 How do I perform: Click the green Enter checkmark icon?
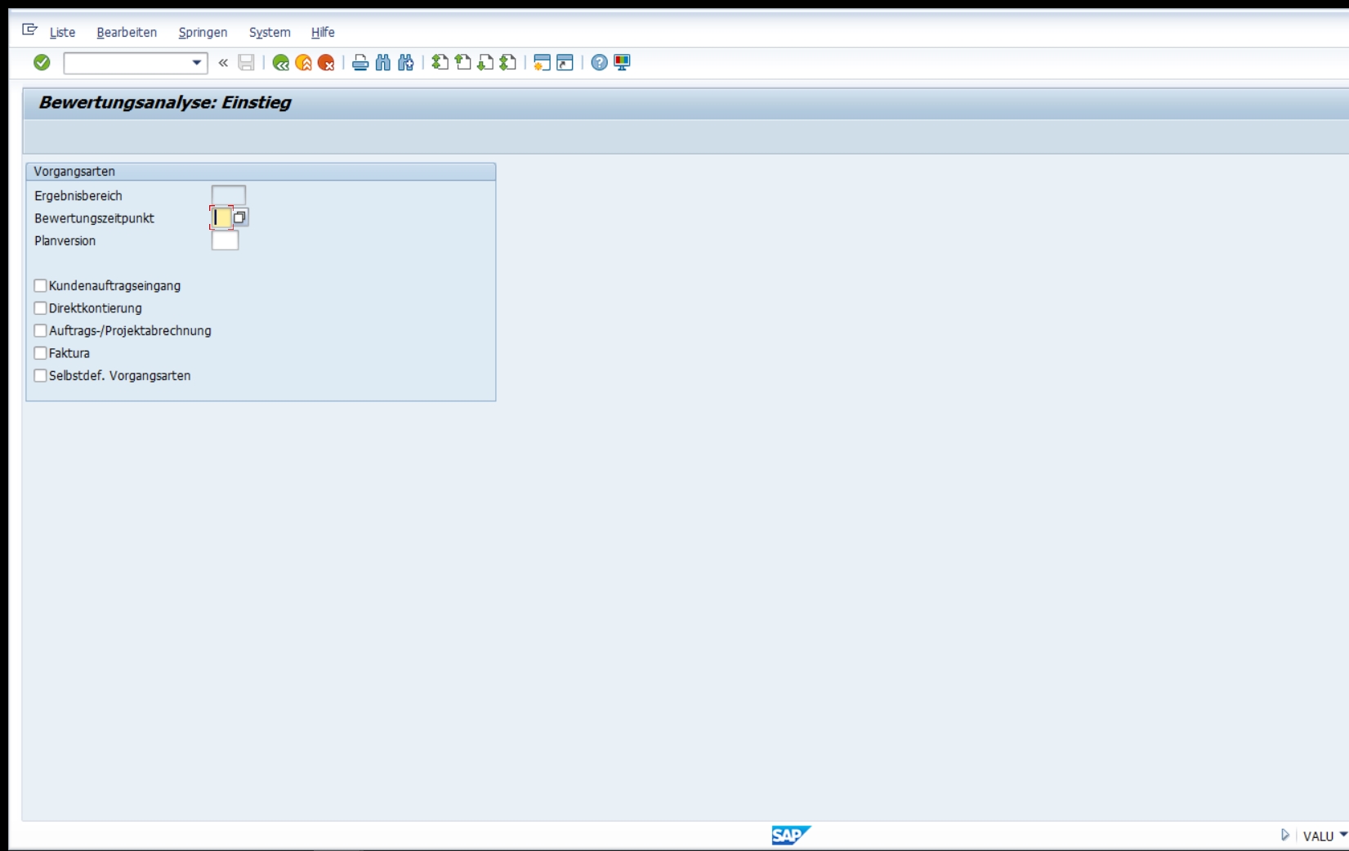(42, 62)
